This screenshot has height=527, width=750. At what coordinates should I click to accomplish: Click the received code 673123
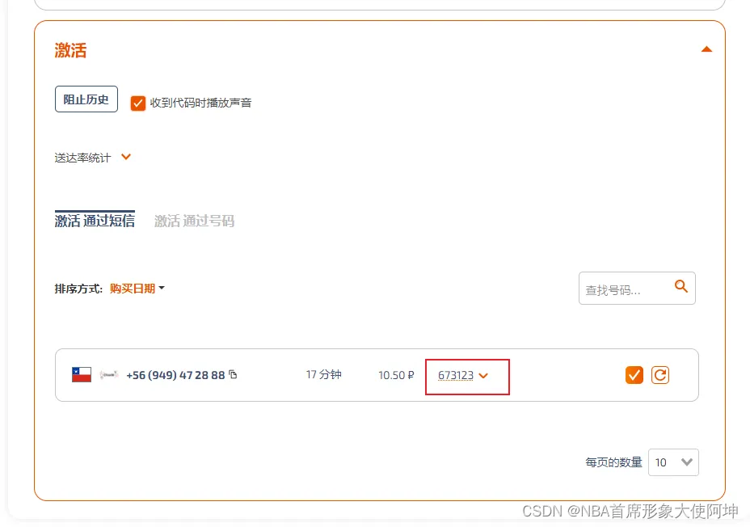tap(456, 375)
